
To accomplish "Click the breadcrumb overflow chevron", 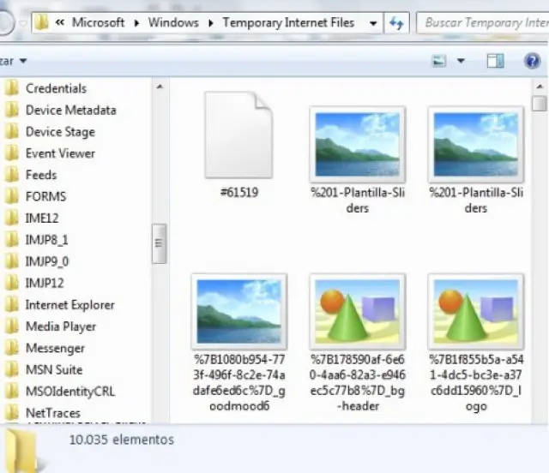I will point(61,23).
